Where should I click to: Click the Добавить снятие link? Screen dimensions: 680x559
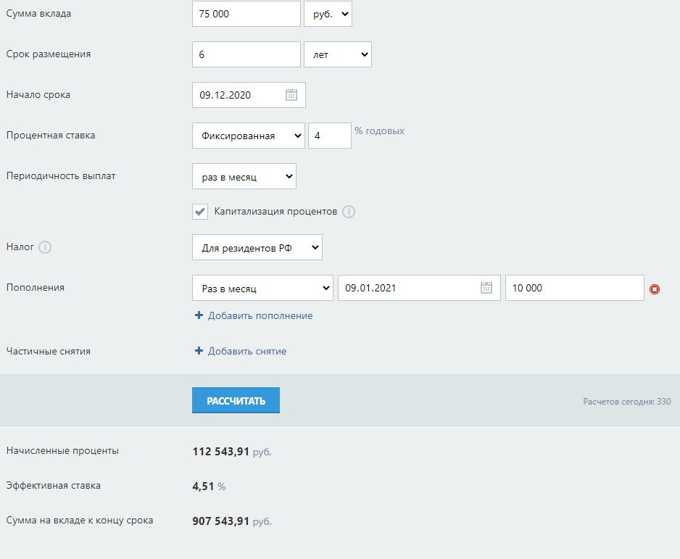[247, 351]
